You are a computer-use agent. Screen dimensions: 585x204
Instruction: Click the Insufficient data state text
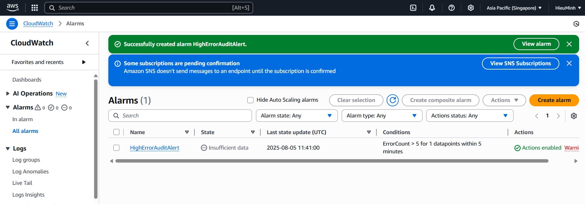coord(228,148)
